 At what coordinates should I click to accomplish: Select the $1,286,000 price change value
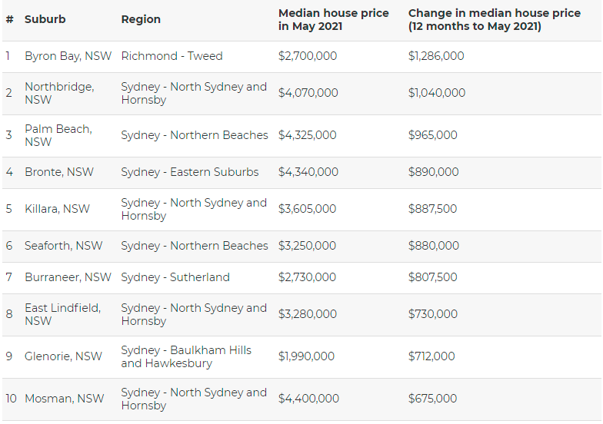click(435, 56)
